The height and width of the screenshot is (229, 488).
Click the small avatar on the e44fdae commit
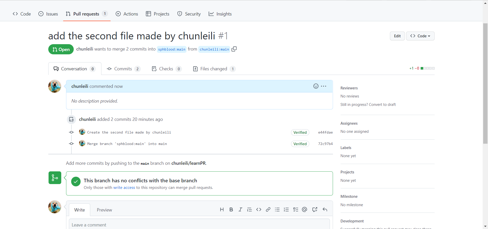tap(82, 132)
